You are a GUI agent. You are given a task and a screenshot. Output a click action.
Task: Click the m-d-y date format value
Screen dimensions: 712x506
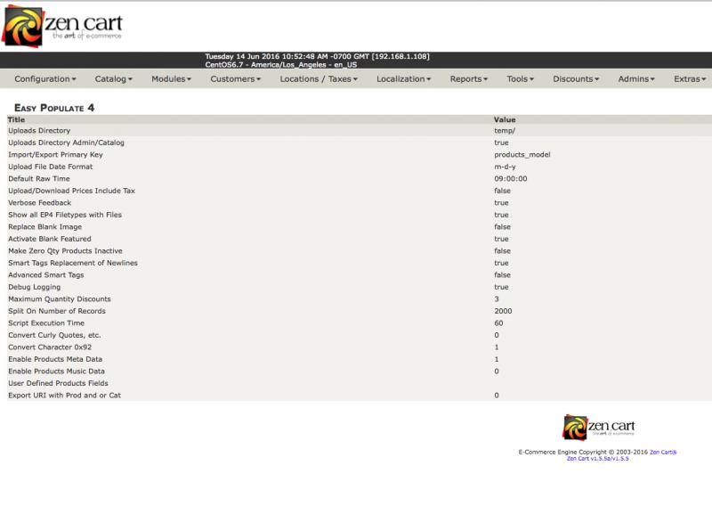[505, 167]
